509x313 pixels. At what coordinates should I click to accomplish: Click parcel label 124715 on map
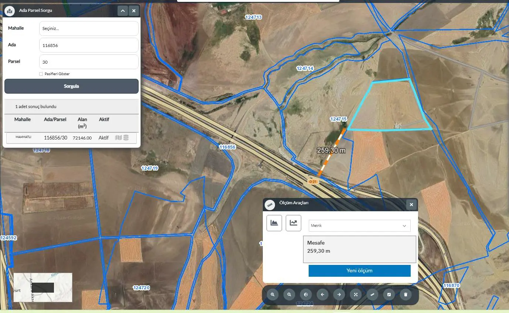(x=339, y=119)
